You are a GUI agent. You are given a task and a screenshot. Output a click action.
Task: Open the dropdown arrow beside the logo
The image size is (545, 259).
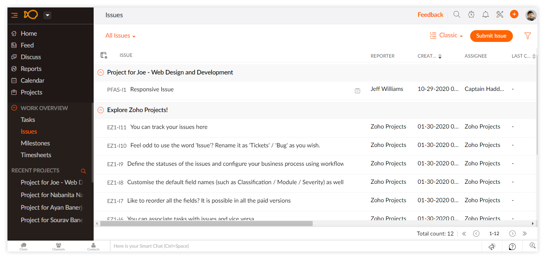[x=47, y=15]
